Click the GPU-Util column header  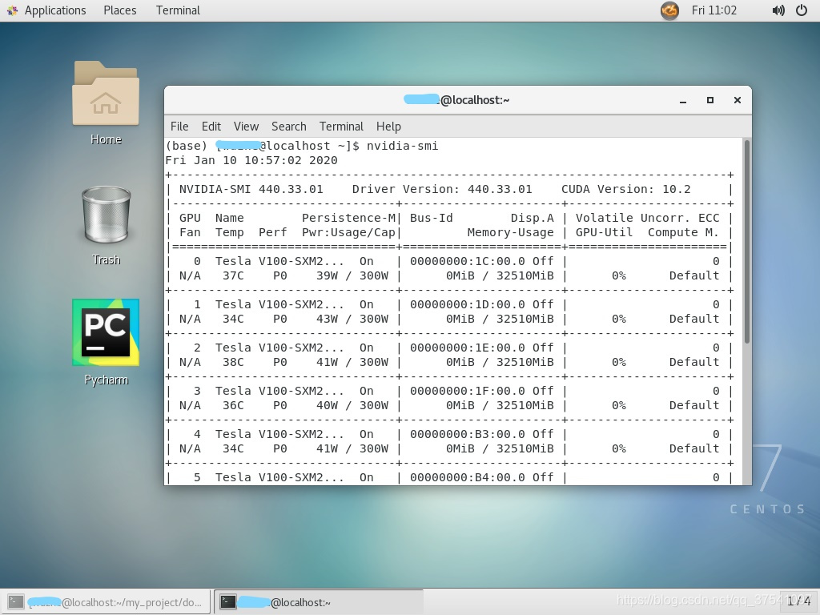pos(604,233)
